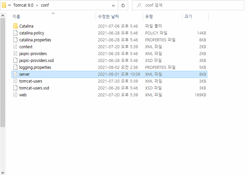
Task: Click the 169KB size of web
Action: (200, 95)
